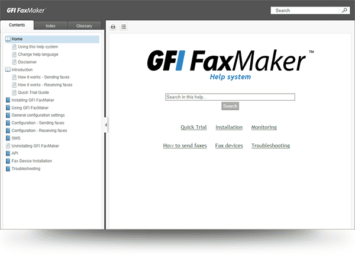Click the GFI FaxMaker logo in header
This screenshot has width=355, height=255.
click(26, 11)
